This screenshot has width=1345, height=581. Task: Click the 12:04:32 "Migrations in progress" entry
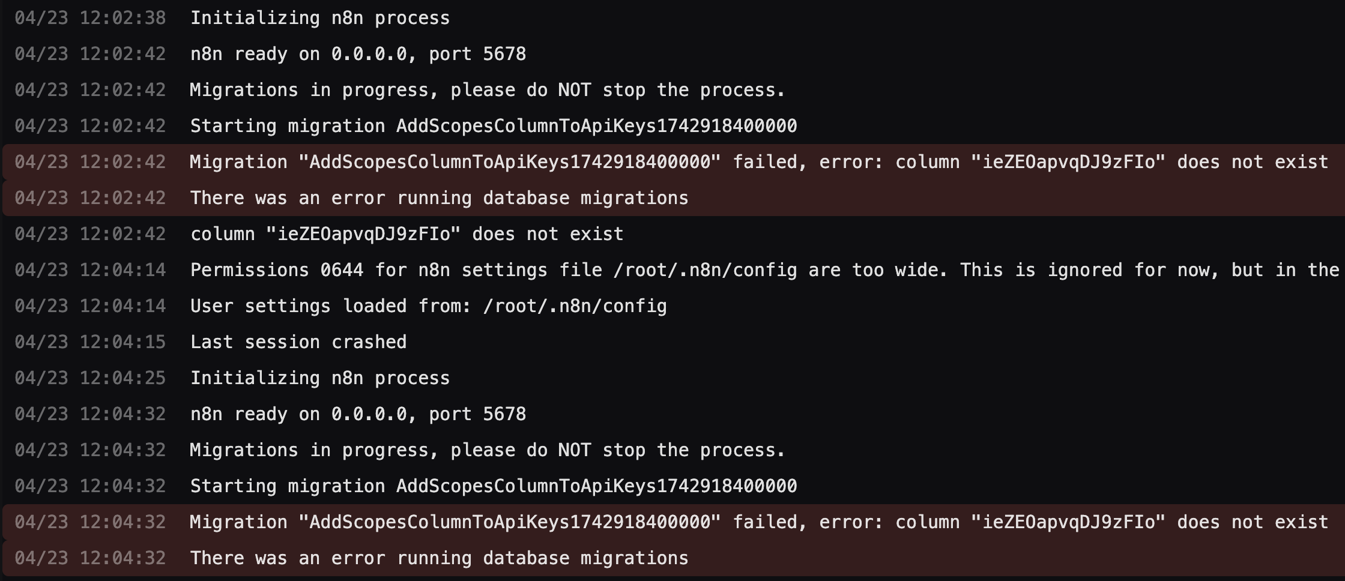pyautogui.click(x=672, y=450)
